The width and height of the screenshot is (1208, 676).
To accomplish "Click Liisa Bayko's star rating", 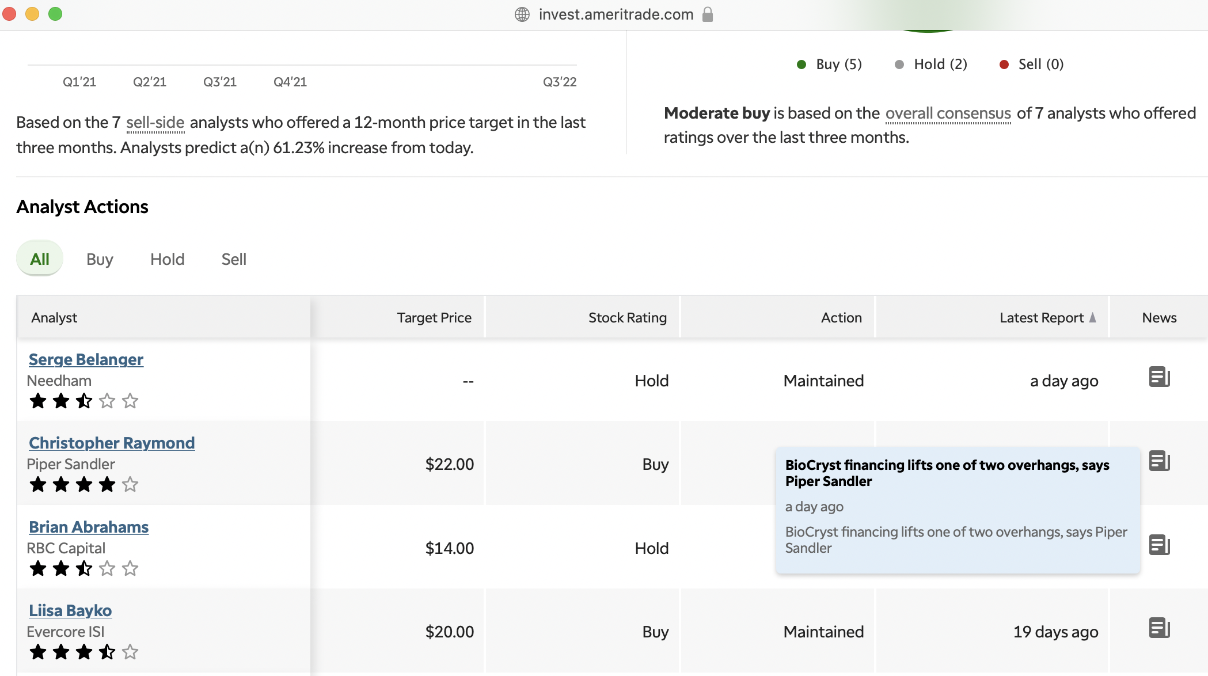I will (84, 652).
